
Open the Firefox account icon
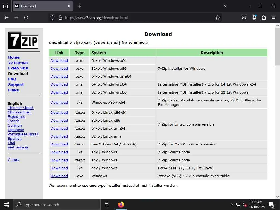click(x=254, y=17)
